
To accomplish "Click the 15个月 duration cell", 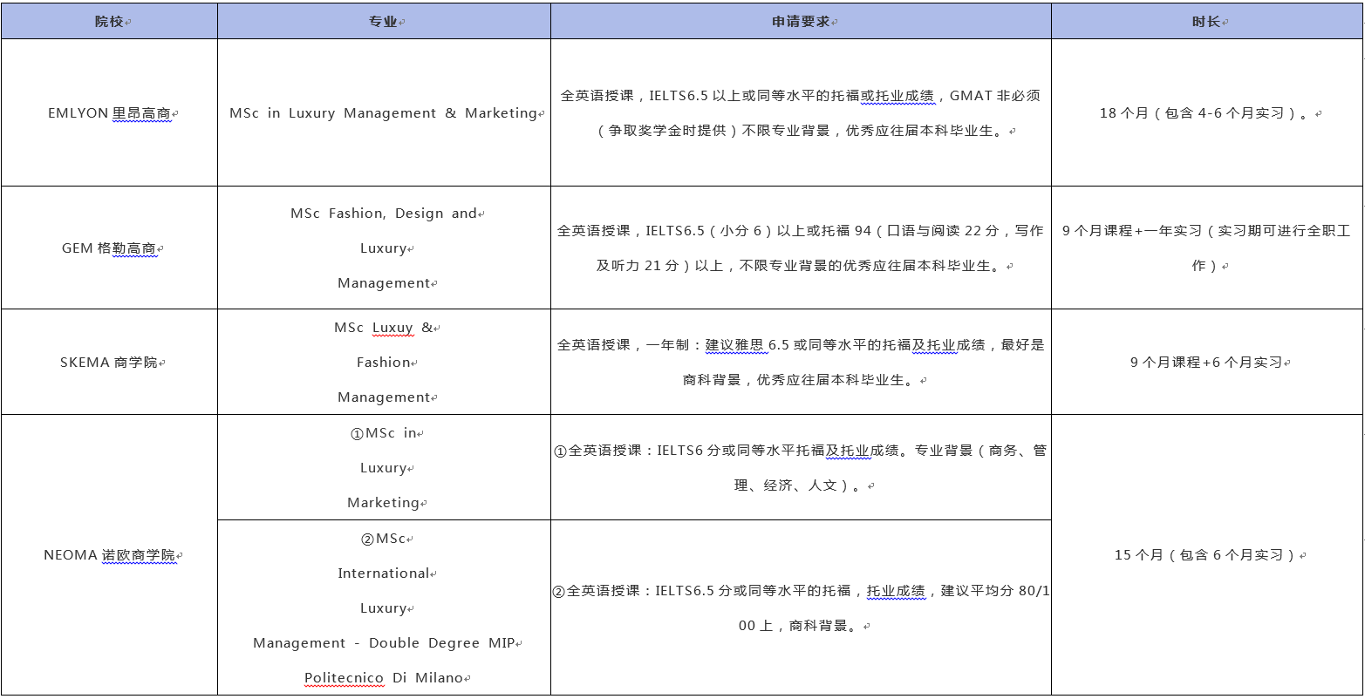I will (1206, 555).
